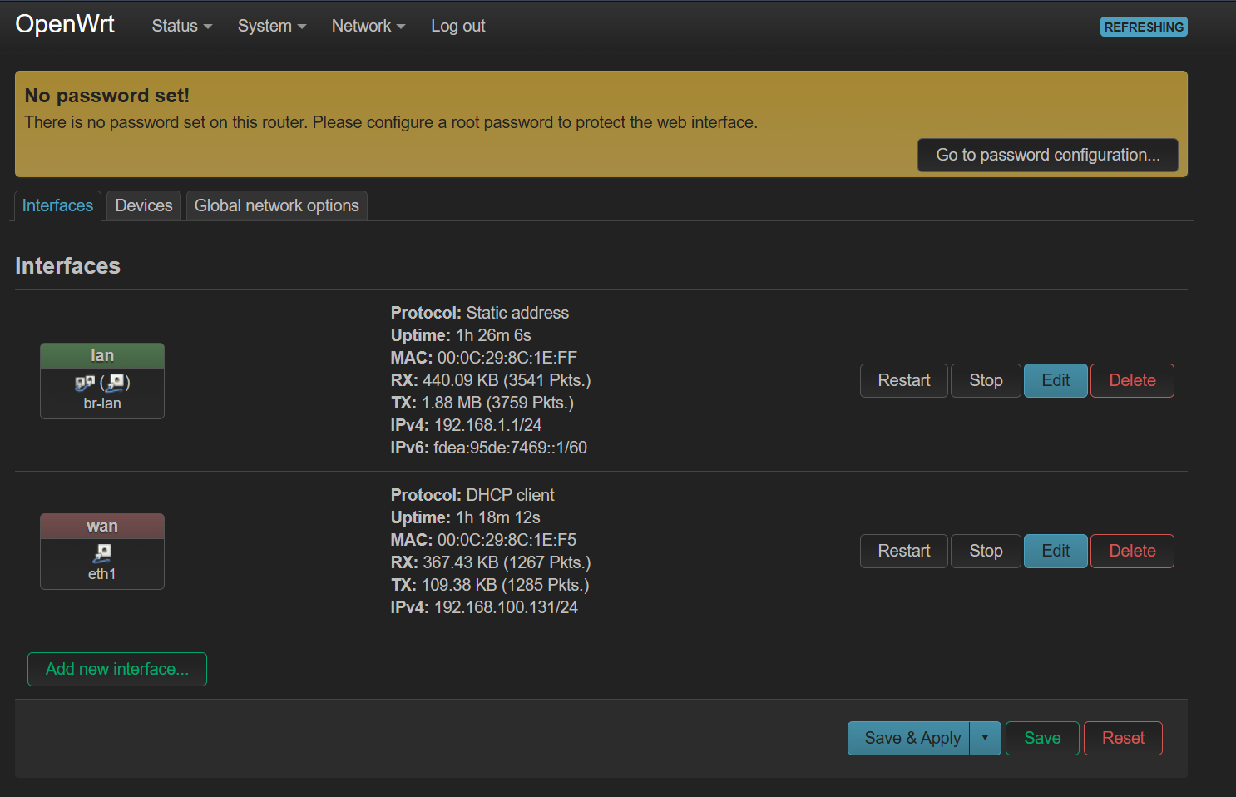The image size is (1236, 797).
Task: Click wan RX 367.43 KB value
Action: (507, 562)
